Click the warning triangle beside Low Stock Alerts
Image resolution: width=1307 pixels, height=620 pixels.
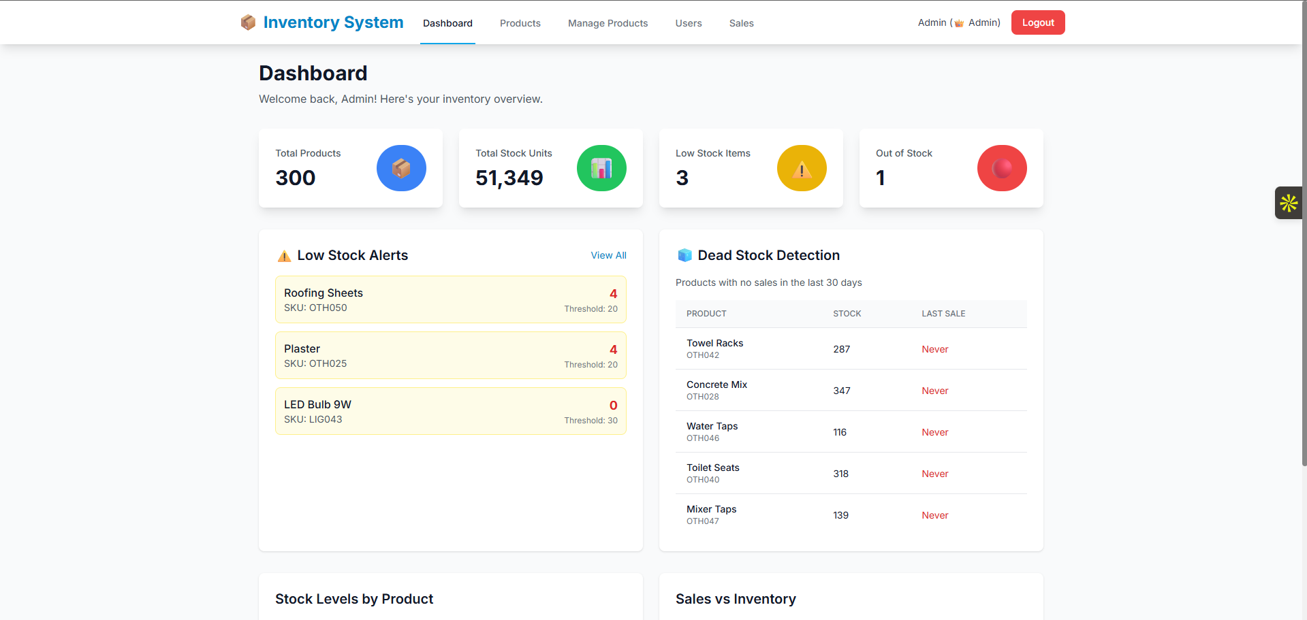284,256
